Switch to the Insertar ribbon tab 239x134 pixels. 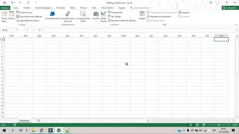click(x=27, y=8)
